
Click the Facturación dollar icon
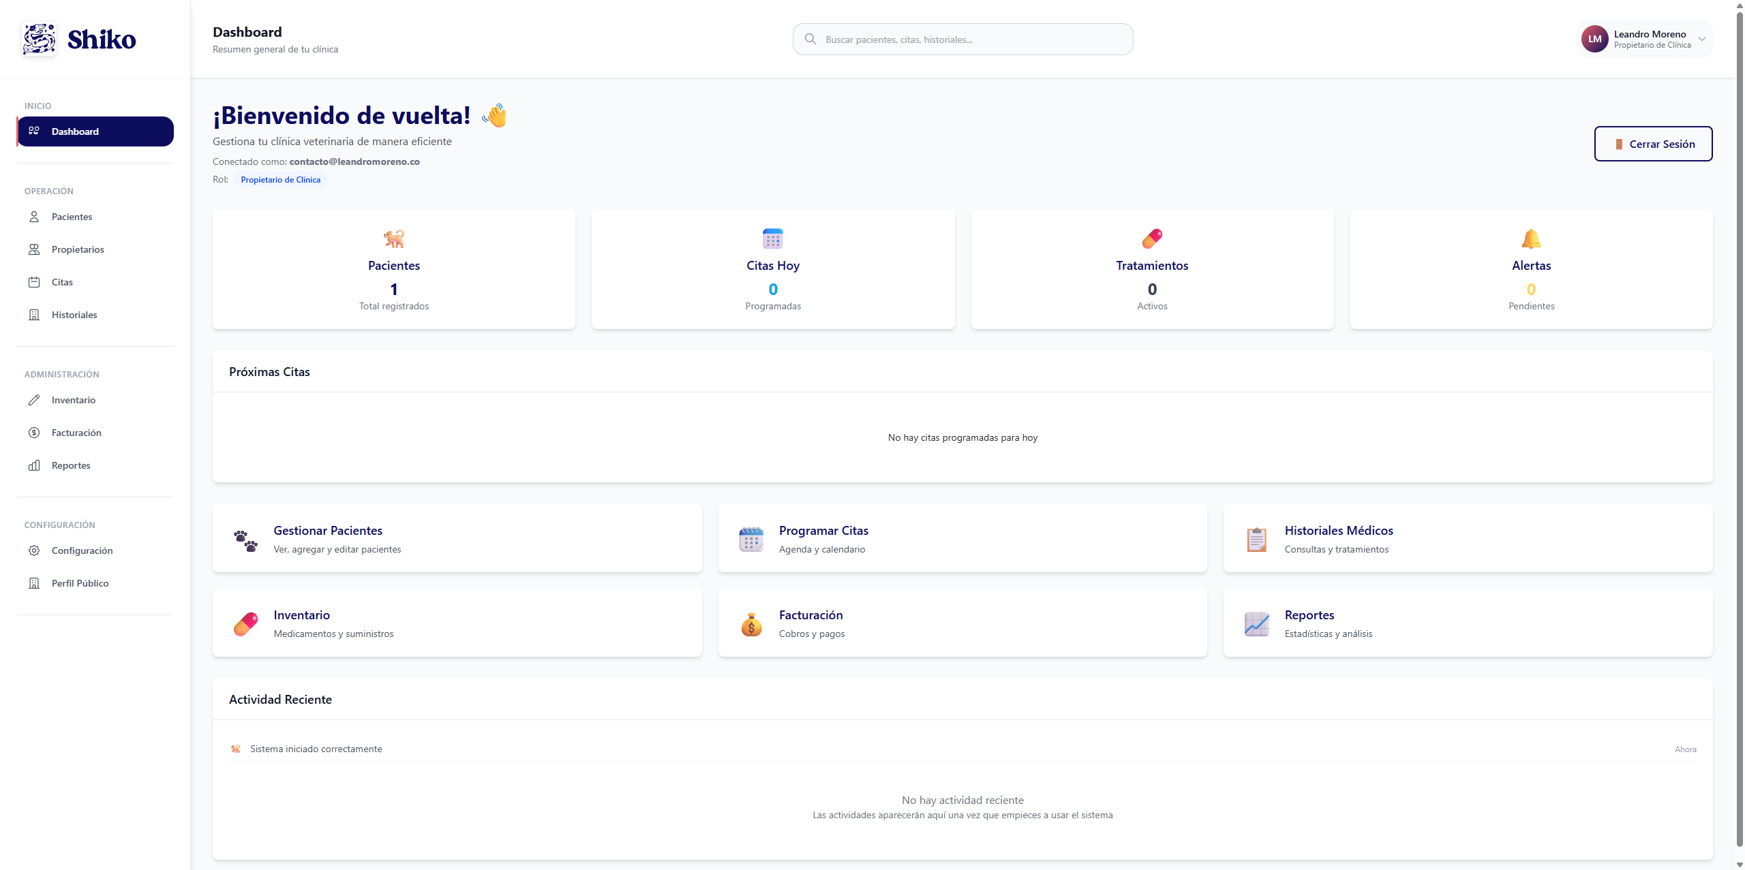35,433
